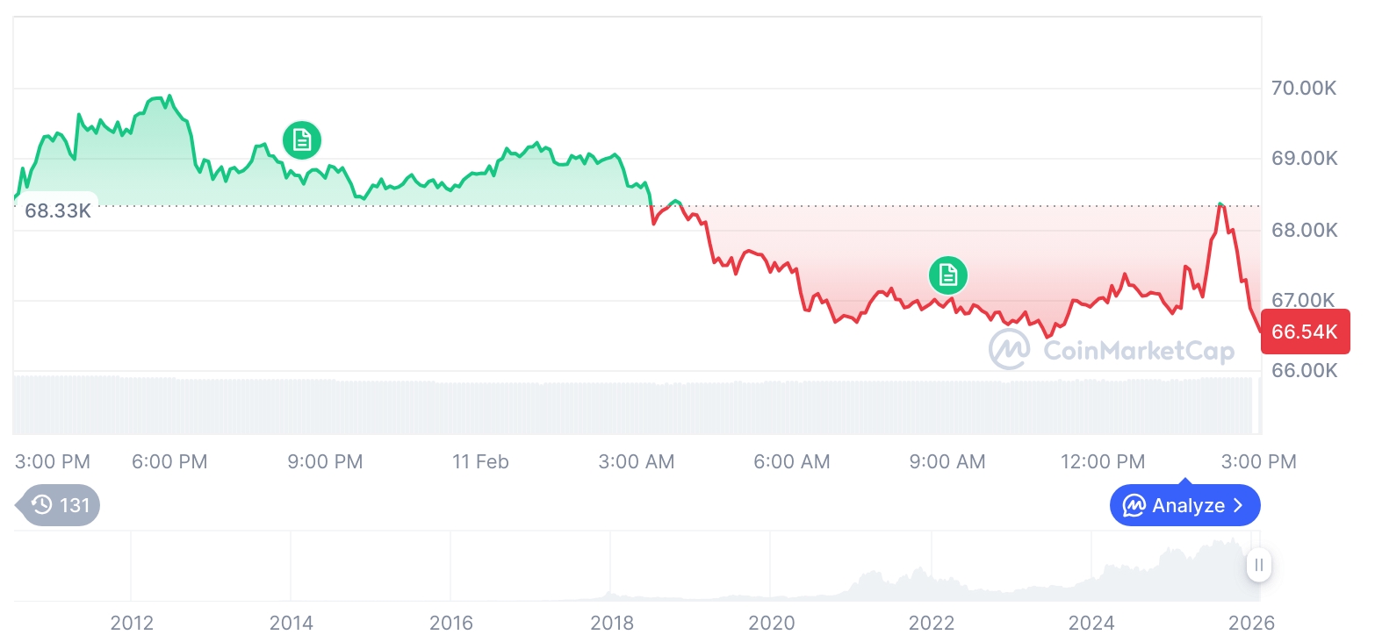1375x642 pixels.
Task: Select the 2012 year on overview timeline
Action: 132,623
